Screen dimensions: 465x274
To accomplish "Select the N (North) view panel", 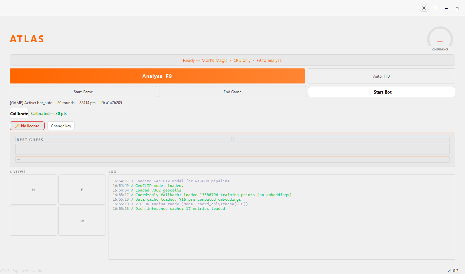I will point(33,190).
